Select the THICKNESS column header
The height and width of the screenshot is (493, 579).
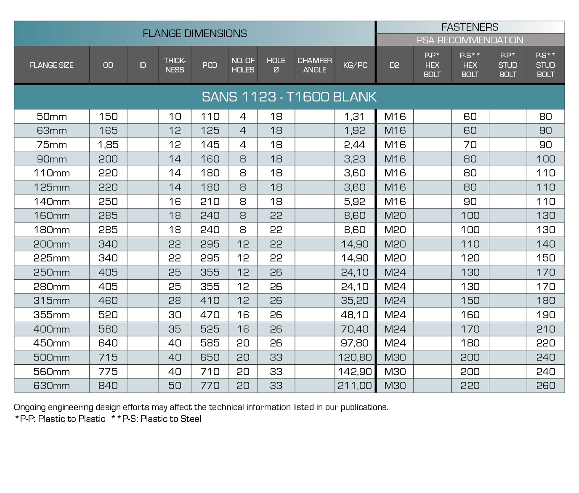[x=175, y=65]
